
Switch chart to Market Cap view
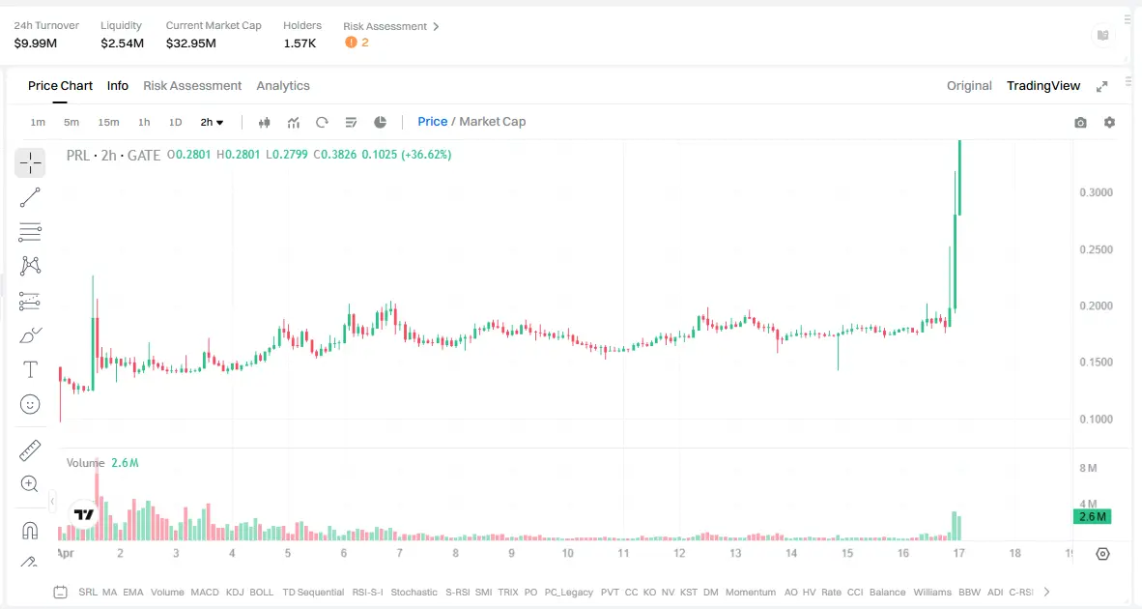coord(494,121)
